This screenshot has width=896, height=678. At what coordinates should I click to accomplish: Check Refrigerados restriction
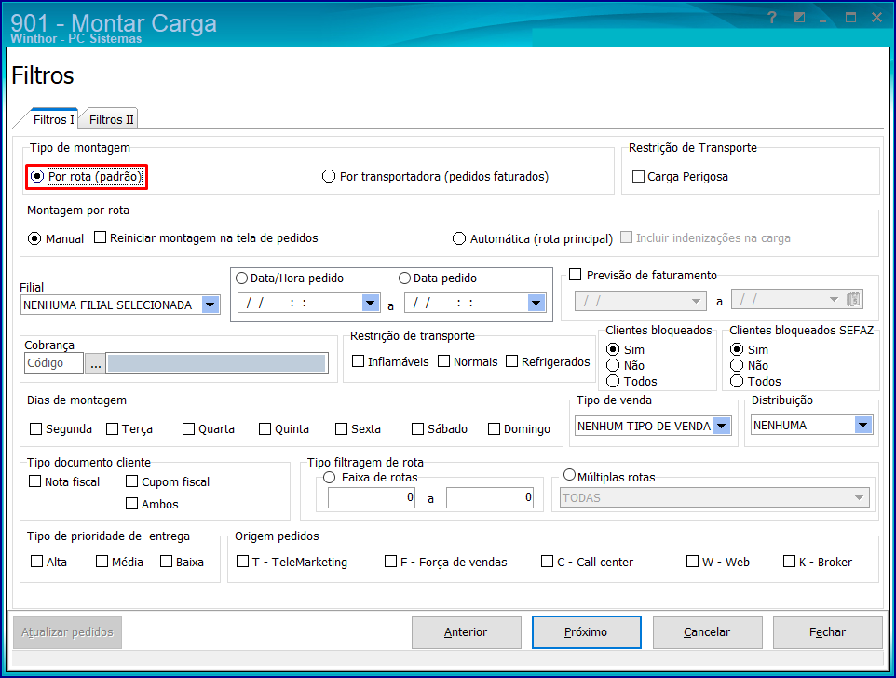[512, 361]
